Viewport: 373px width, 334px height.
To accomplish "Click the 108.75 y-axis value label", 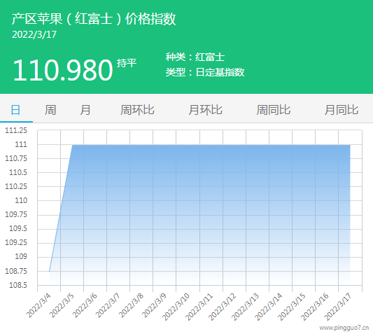I will (16, 271).
